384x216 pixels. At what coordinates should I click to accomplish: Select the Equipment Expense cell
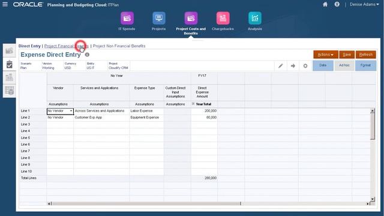pos(146,118)
